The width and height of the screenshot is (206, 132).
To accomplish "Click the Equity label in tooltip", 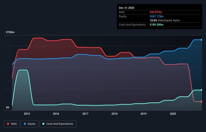I will tap(123, 16).
